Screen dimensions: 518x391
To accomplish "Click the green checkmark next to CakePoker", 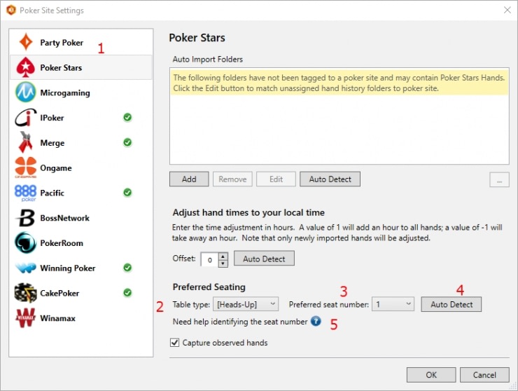I will coord(127,293).
